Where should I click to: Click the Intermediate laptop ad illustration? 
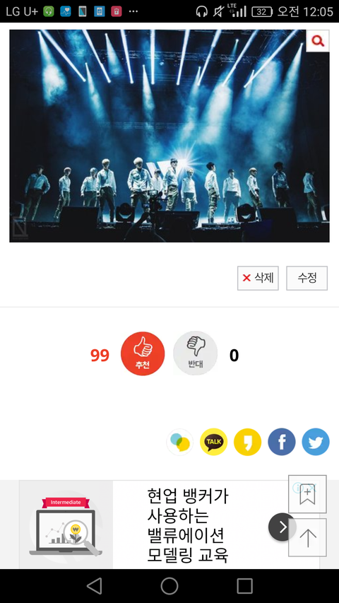click(66, 525)
